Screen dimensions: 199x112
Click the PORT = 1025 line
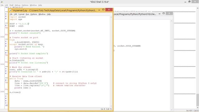point(16,26)
